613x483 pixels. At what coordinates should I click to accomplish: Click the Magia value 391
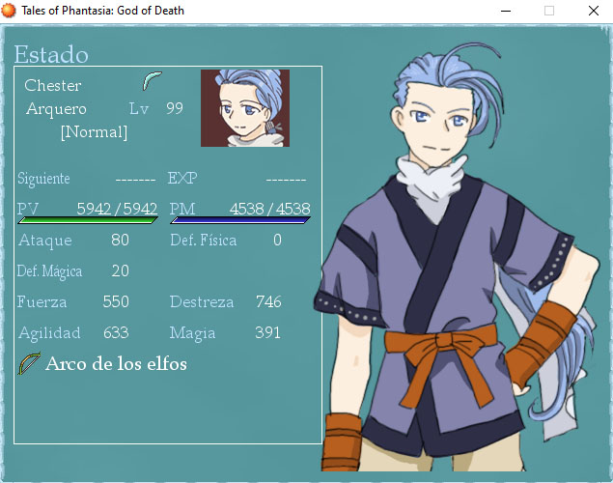[x=267, y=332]
